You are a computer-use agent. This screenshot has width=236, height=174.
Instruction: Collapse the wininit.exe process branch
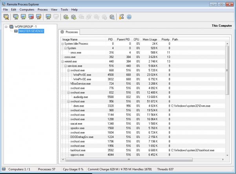click(62, 62)
